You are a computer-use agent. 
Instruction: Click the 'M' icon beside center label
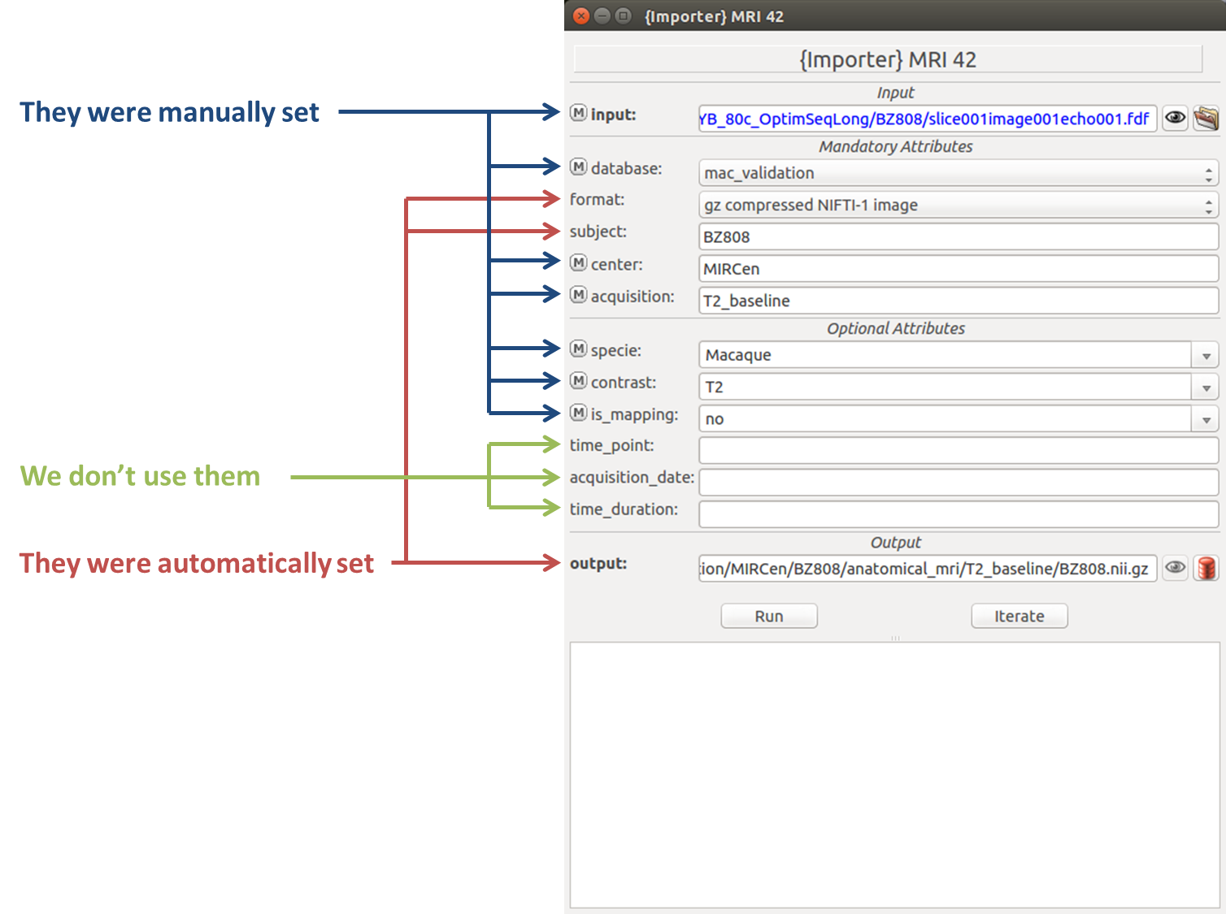point(578,263)
